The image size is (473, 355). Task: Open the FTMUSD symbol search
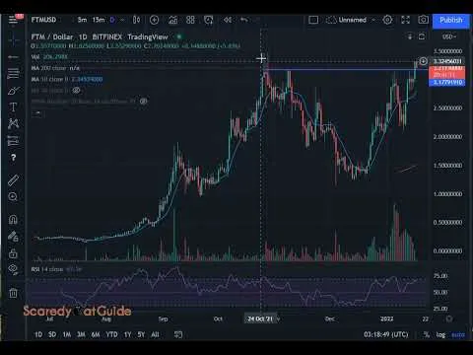click(x=43, y=20)
